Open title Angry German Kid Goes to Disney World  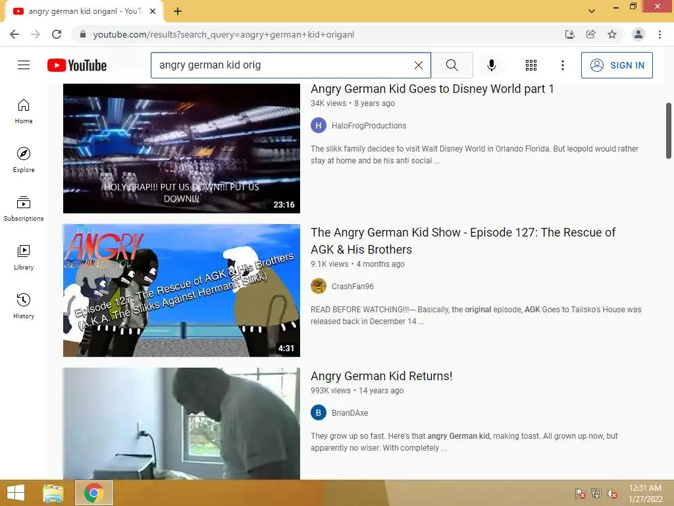(432, 89)
